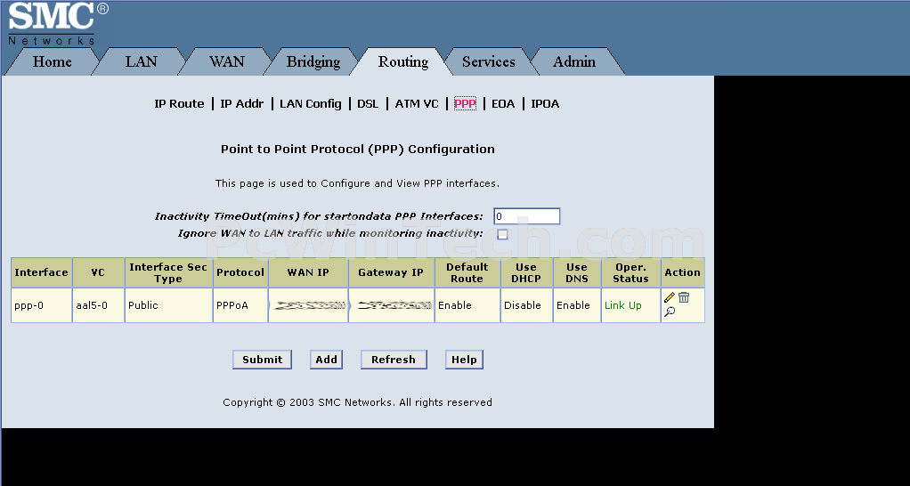This screenshot has width=910, height=486.
Task: Switch to the LAN tab
Action: (x=141, y=62)
